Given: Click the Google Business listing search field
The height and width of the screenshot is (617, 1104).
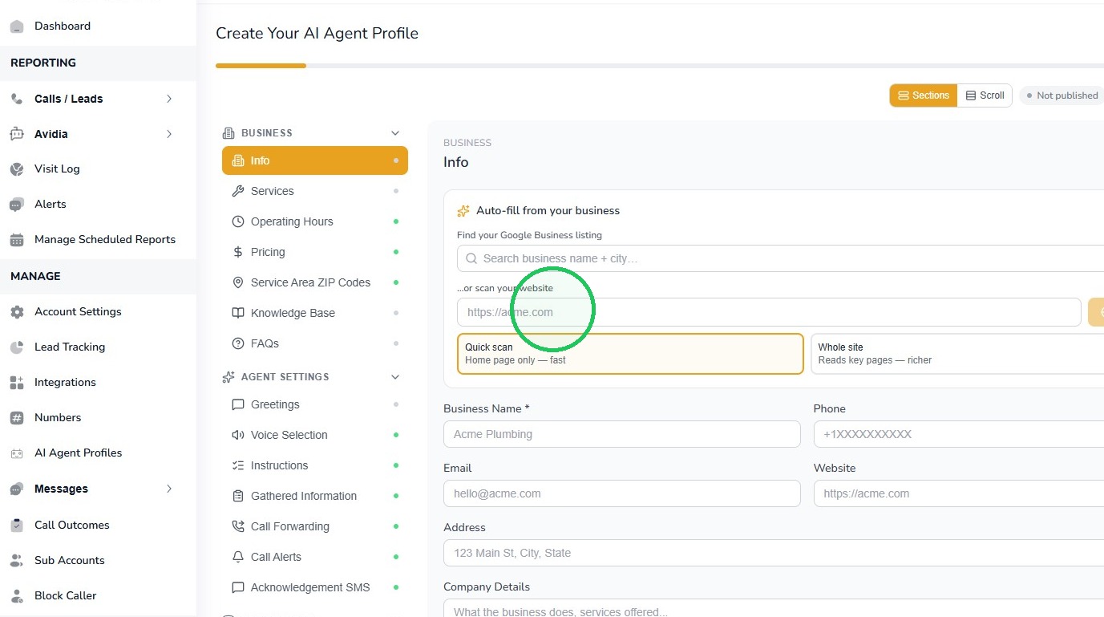Looking at the screenshot, I should point(780,258).
